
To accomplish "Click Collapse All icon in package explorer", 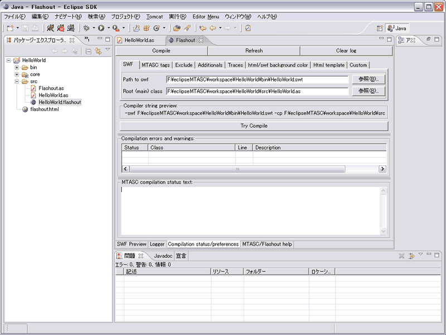I will (x=89, y=51).
